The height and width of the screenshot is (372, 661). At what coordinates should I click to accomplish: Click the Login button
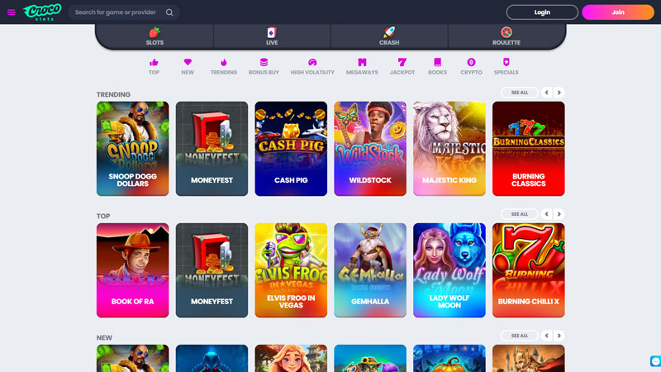point(542,12)
